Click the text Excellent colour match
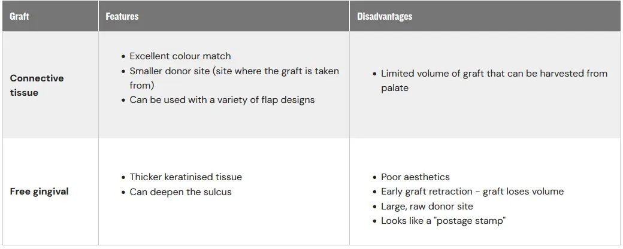 180,56
